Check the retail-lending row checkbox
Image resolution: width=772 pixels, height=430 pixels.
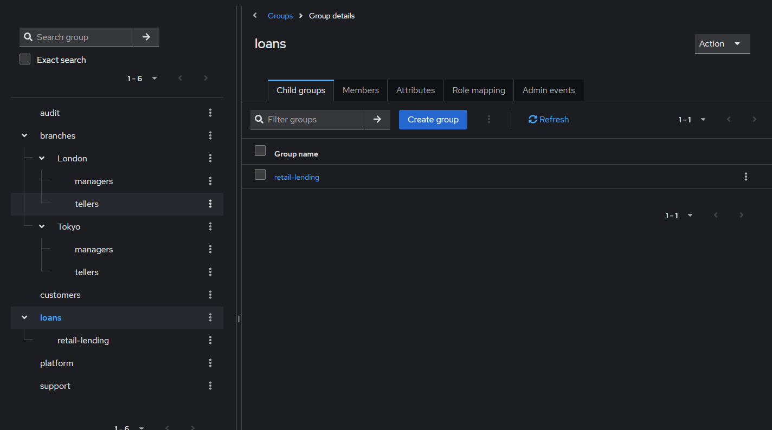260,174
